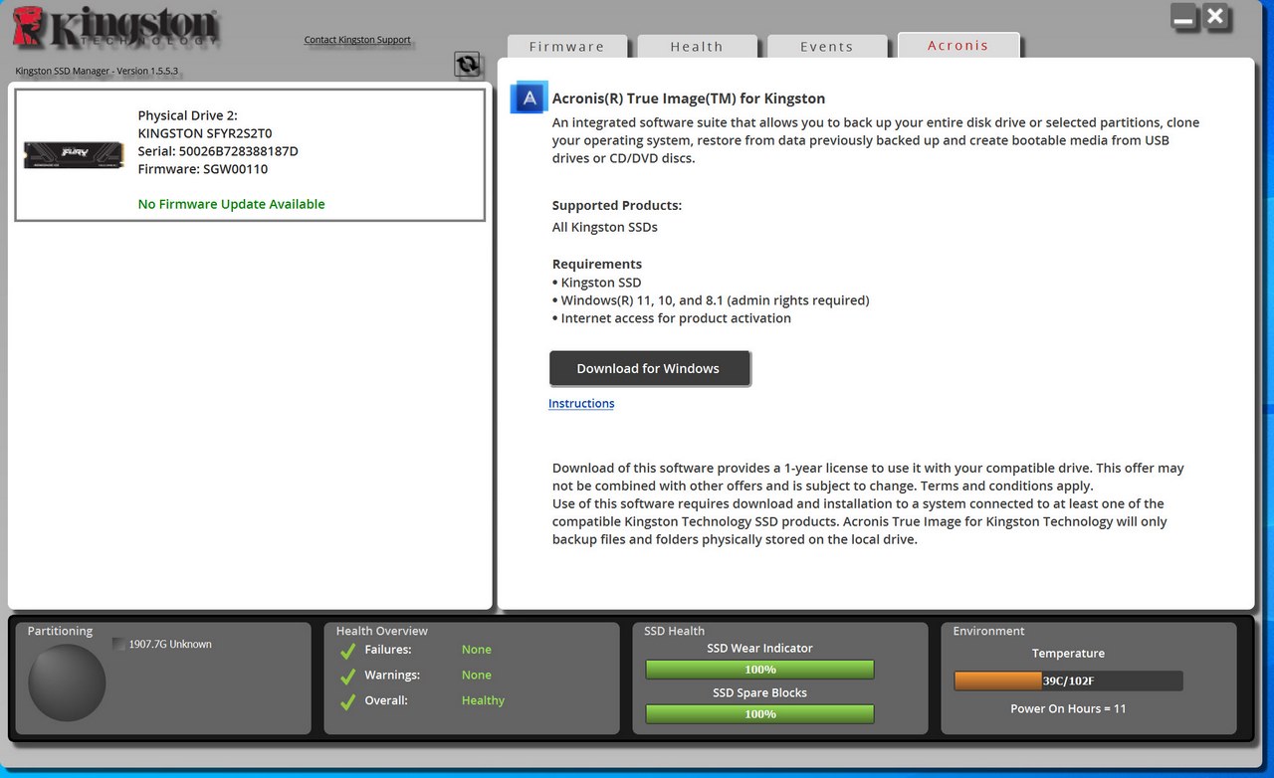Click the Overall Healthy status value
Image resolution: width=1274 pixels, height=778 pixels.
pos(483,700)
